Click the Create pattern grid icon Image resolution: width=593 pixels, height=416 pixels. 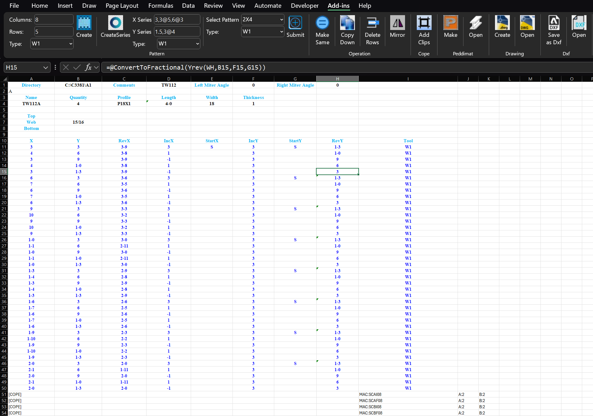84,23
